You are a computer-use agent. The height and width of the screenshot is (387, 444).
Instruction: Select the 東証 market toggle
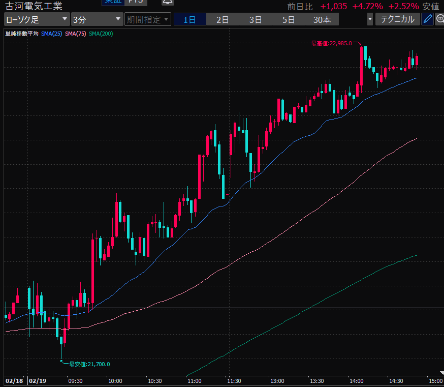coord(113,2)
